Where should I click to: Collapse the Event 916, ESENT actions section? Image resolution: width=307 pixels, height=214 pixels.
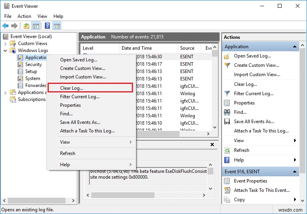coord(295,172)
